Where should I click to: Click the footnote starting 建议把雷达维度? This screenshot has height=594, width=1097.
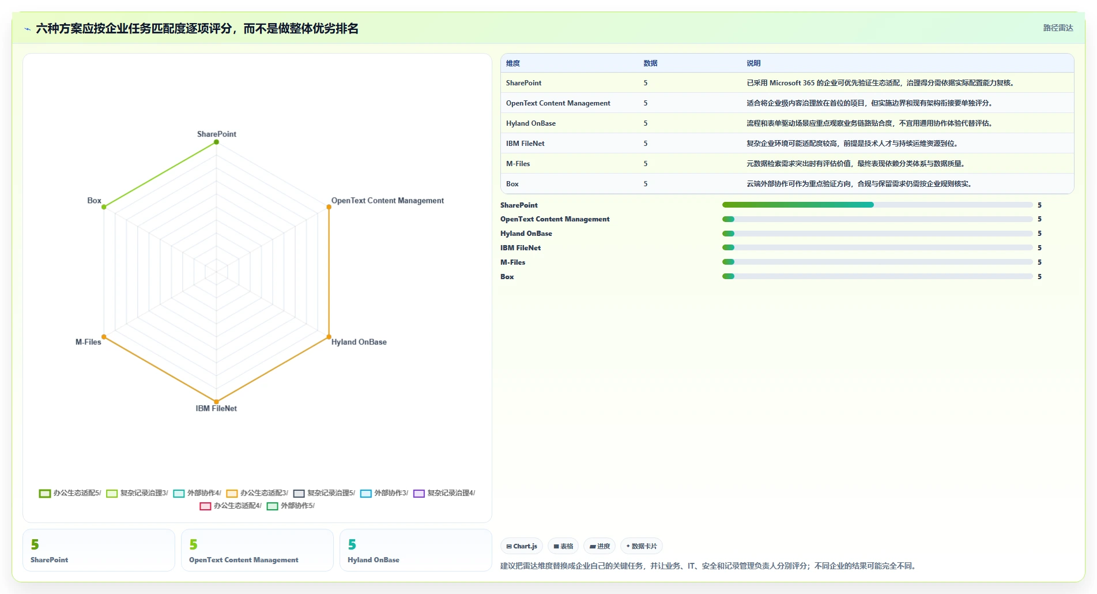709,566
